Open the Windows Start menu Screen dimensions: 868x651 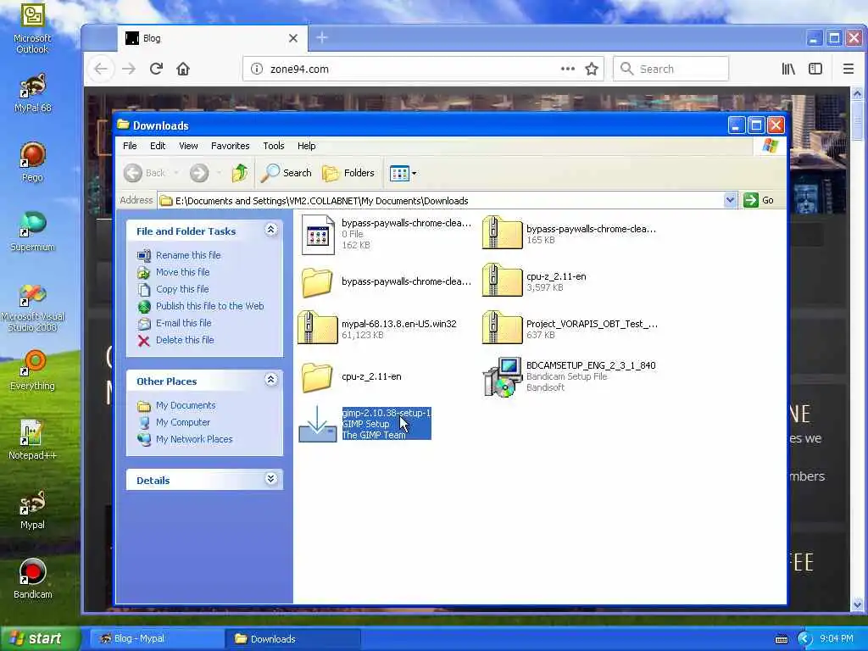[39, 639]
